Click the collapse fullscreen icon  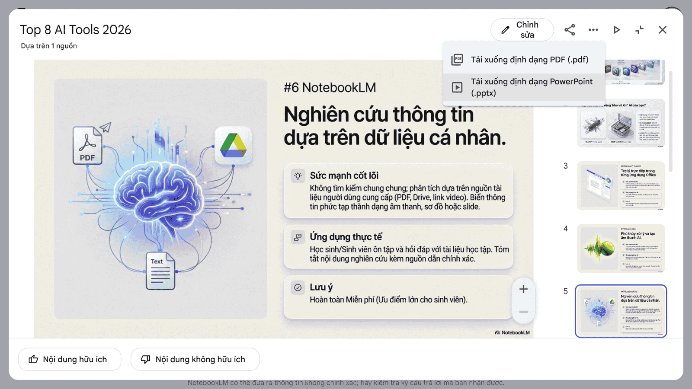[x=639, y=30]
